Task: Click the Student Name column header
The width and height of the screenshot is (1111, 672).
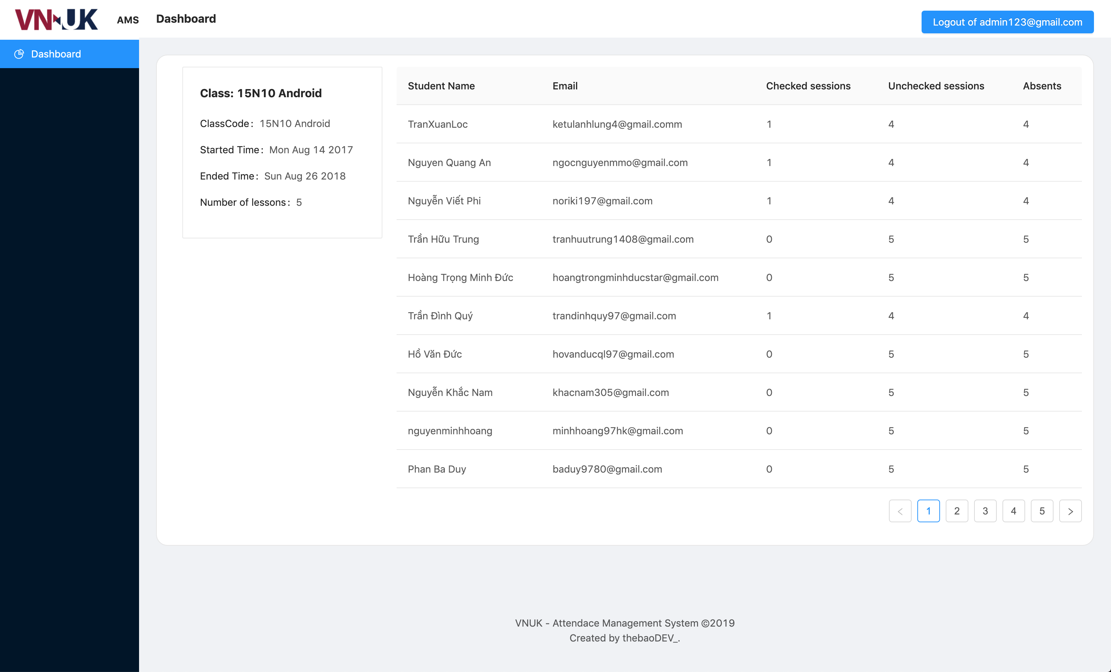Action: (441, 86)
